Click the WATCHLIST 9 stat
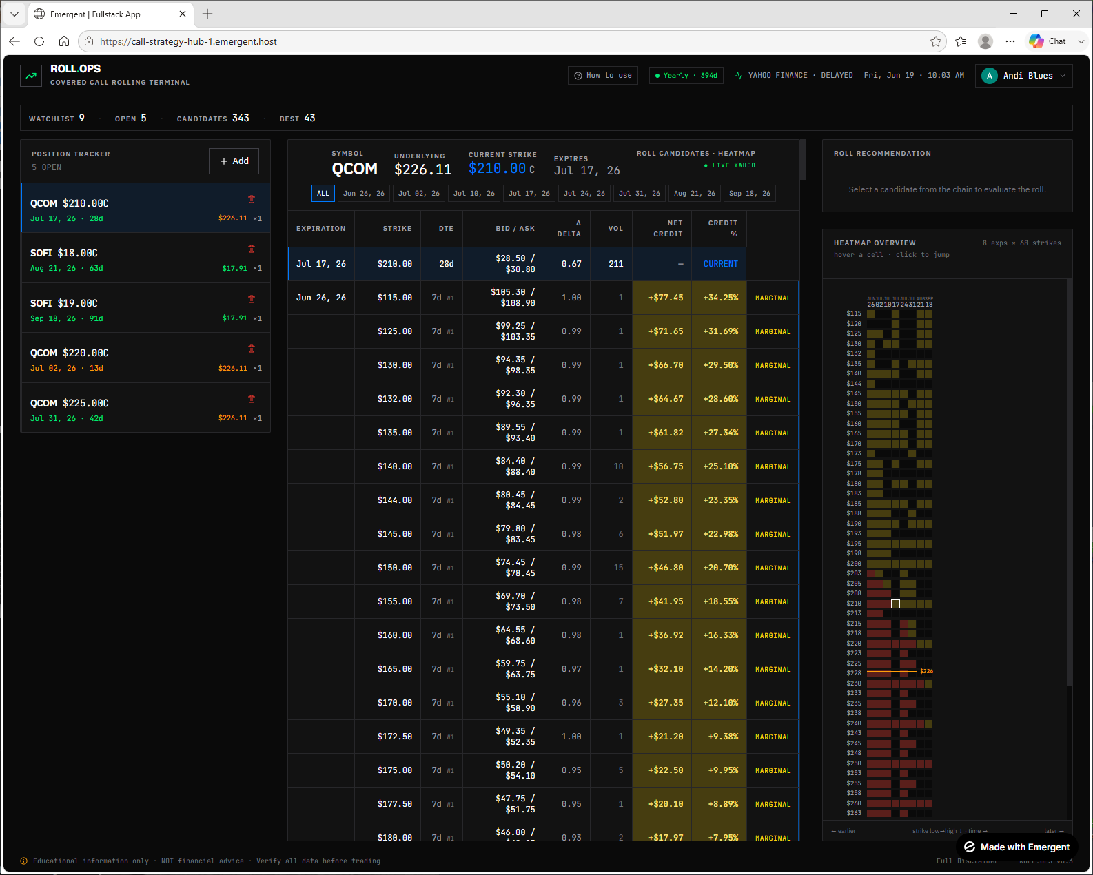This screenshot has height=875, width=1093. click(x=57, y=119)
